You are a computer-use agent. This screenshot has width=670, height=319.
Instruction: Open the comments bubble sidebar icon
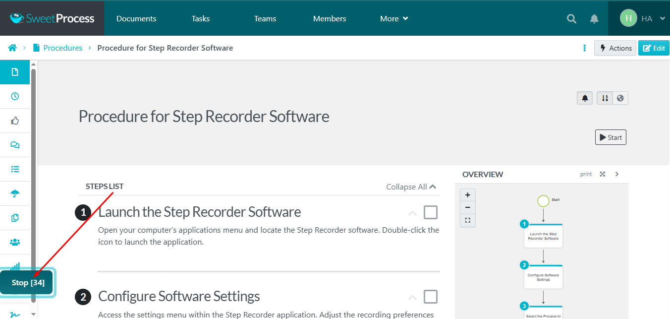(x=15, y=145)
